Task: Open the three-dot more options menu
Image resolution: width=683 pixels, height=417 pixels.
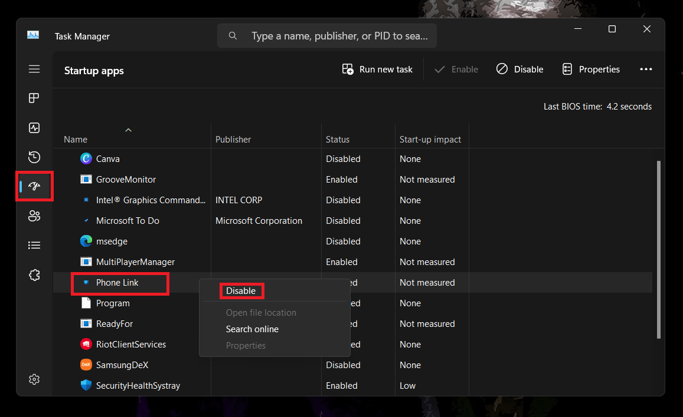Action: point(646,69)
